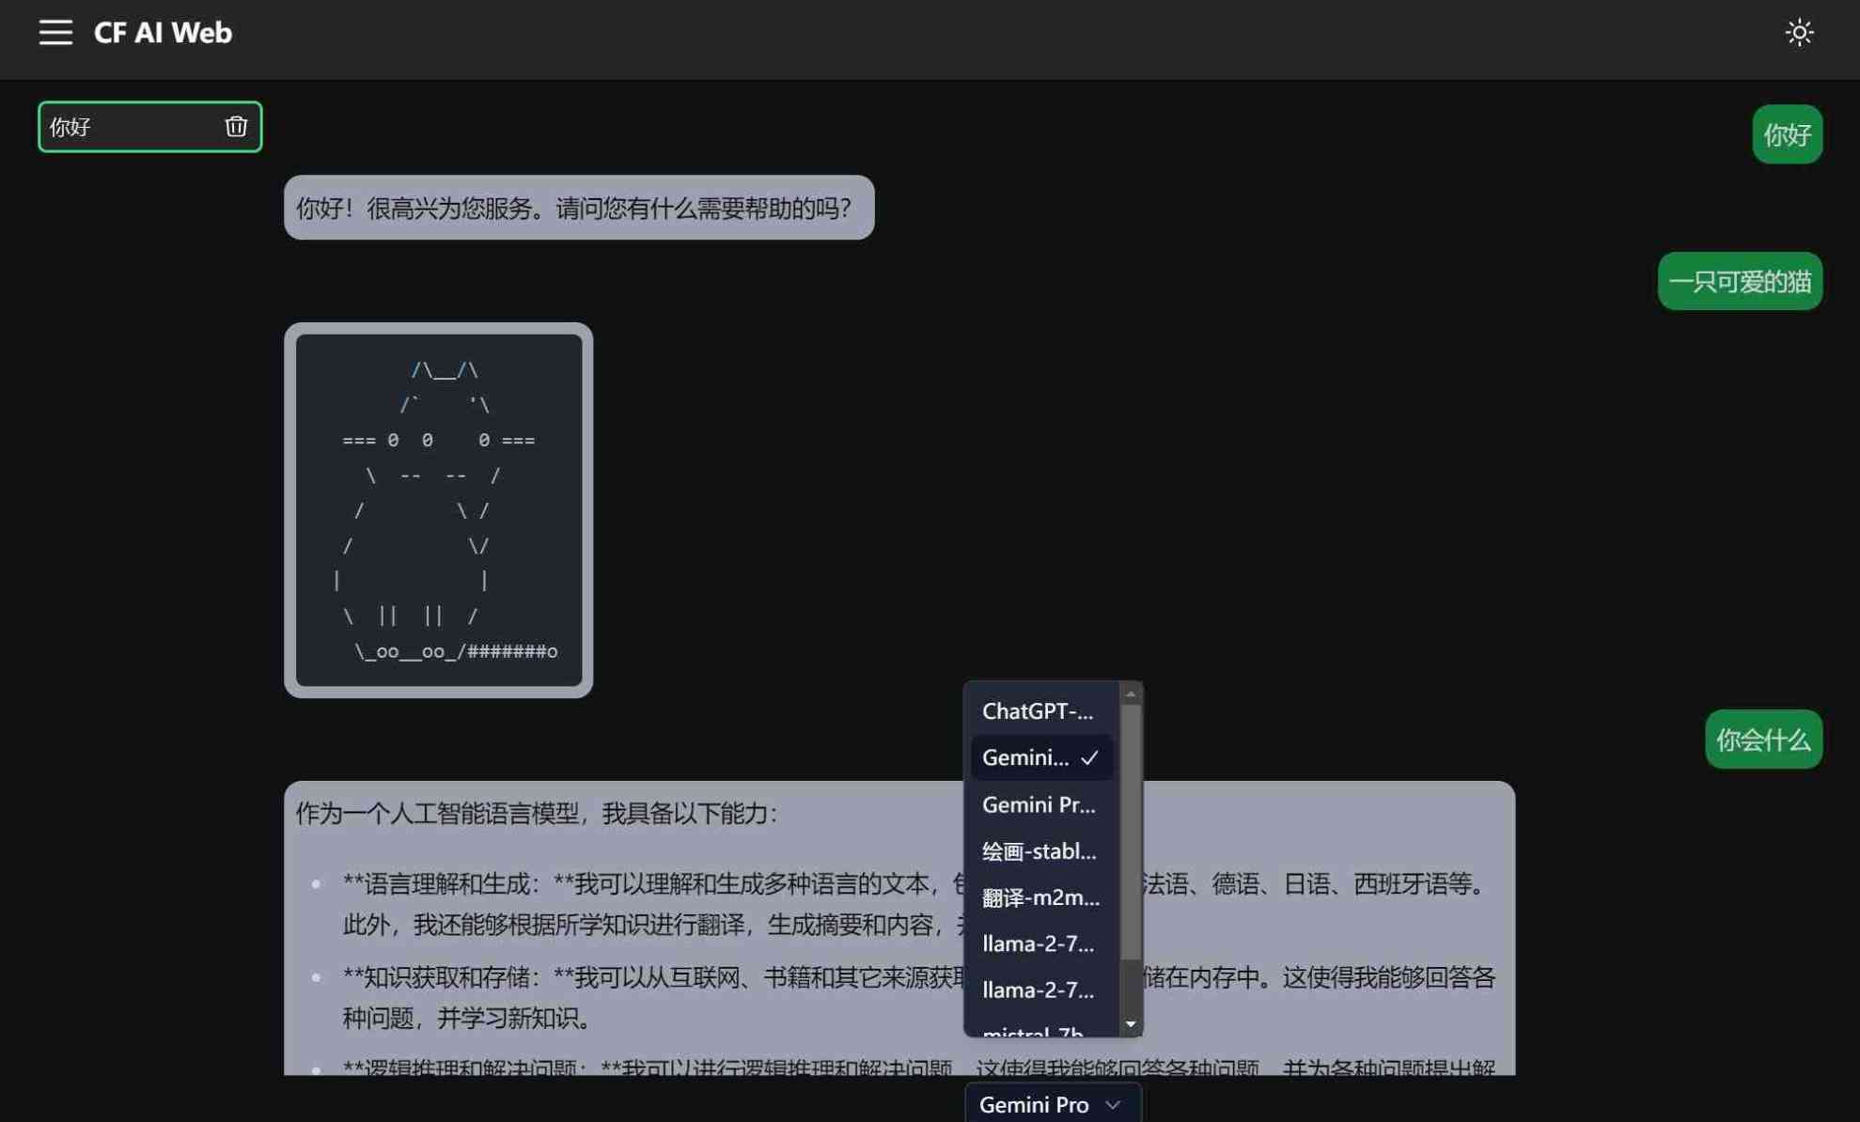This screenshot has height=1122, width=1860.
Task: Collapse the Gemini Pro model dropdown
Action: pyautogui.click(x=1053, y=1104)
